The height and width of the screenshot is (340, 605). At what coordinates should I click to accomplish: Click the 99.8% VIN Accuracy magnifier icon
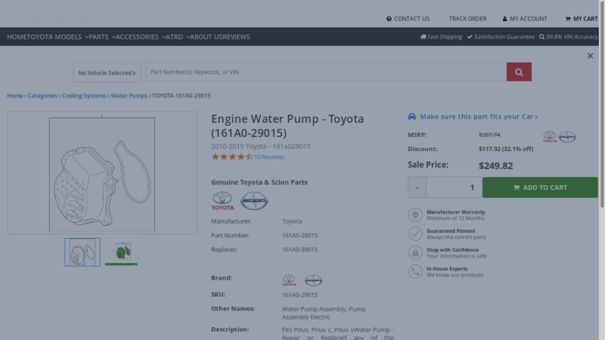(541, 36)
